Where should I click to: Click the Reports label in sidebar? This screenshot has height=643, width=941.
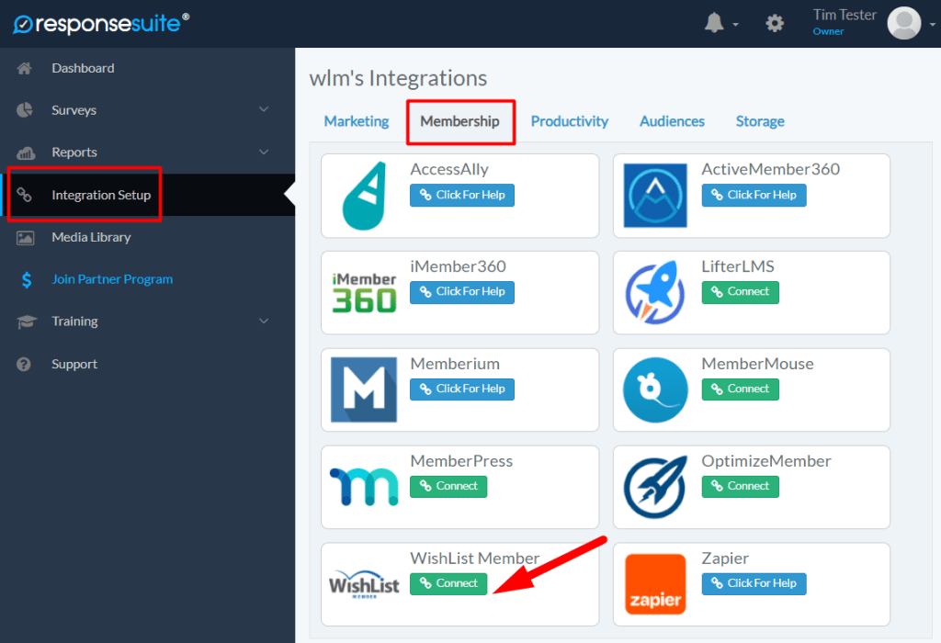coord(74,152)
